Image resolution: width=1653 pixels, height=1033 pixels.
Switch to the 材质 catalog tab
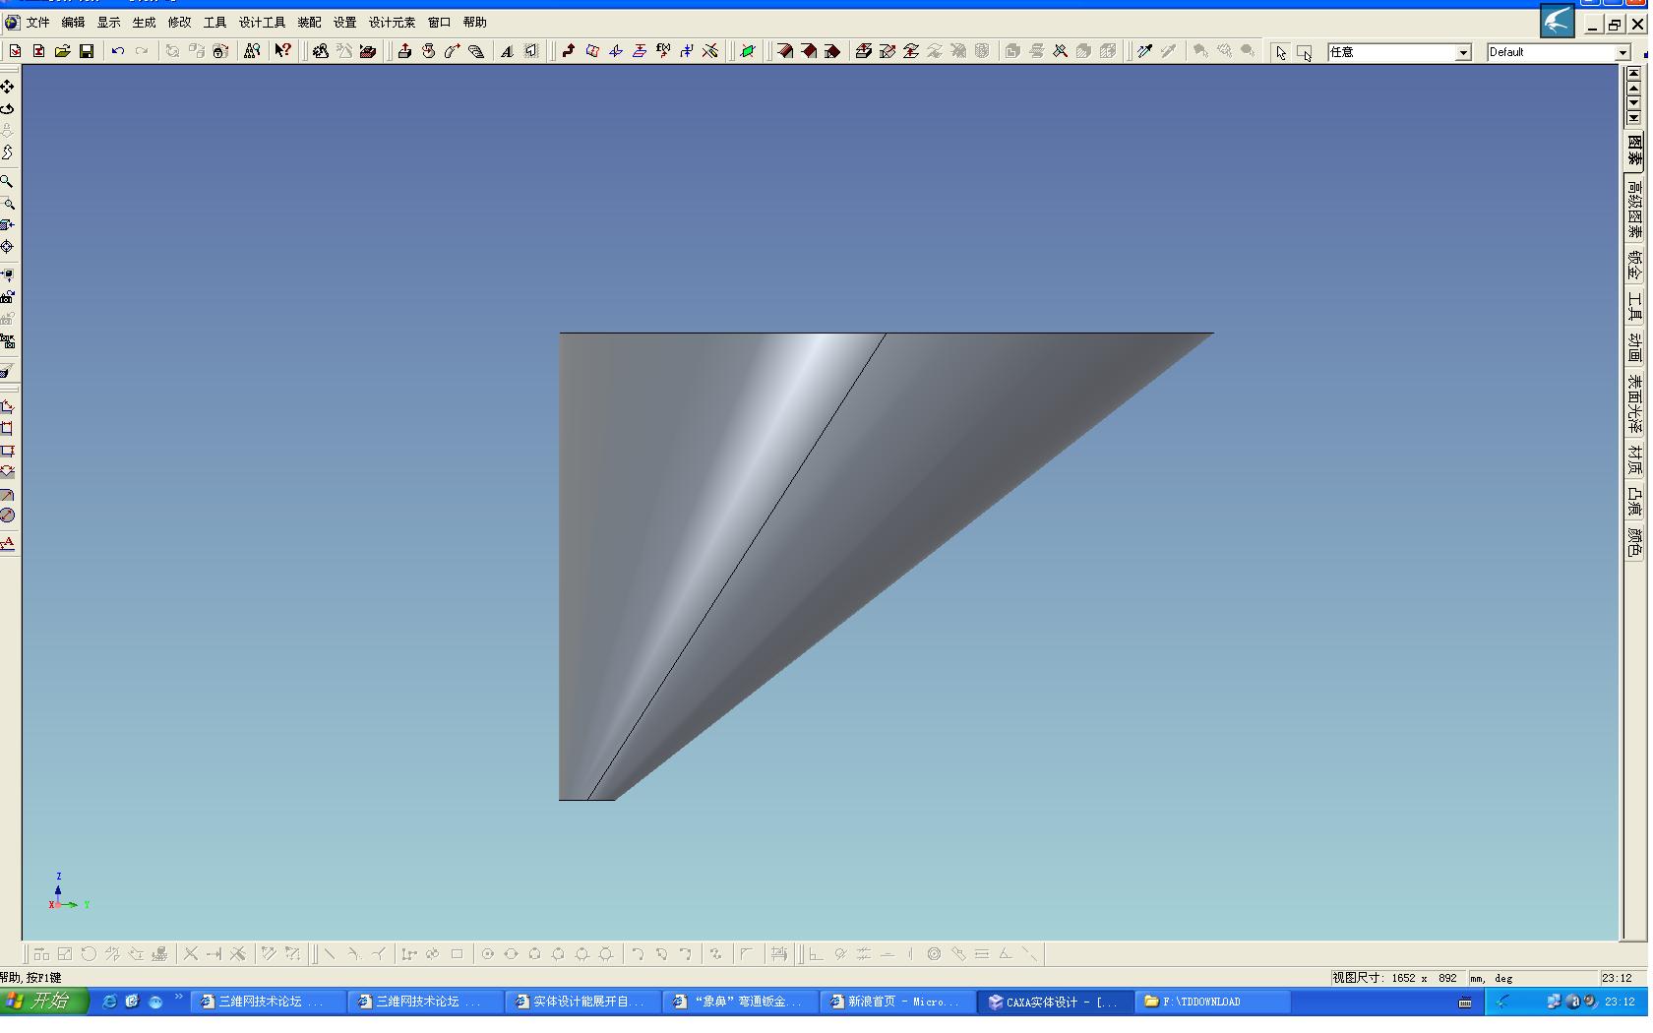pyautogui.click(x=1634, y=459)
